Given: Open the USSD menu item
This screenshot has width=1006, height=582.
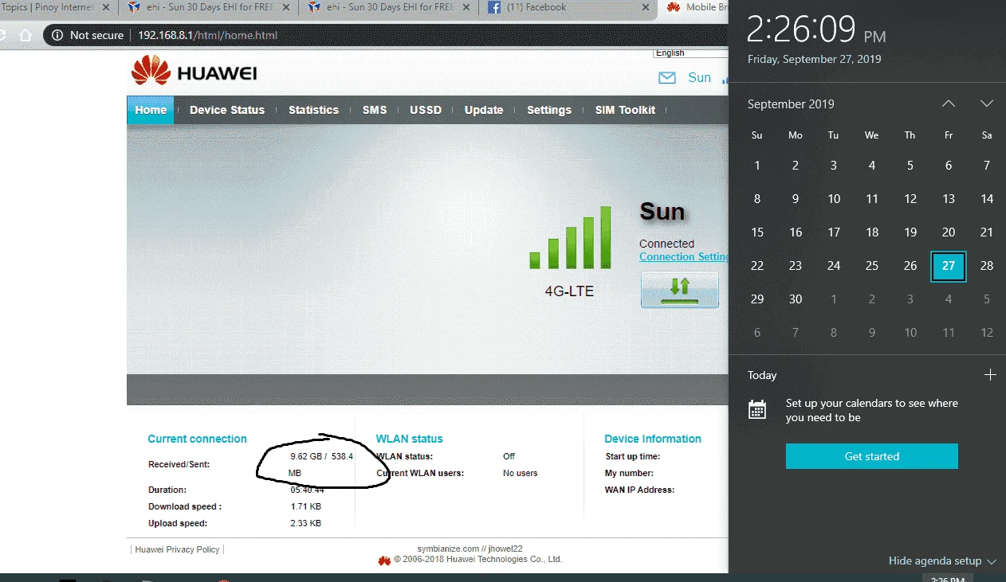Looking at the screenshot, I should 426,110.
